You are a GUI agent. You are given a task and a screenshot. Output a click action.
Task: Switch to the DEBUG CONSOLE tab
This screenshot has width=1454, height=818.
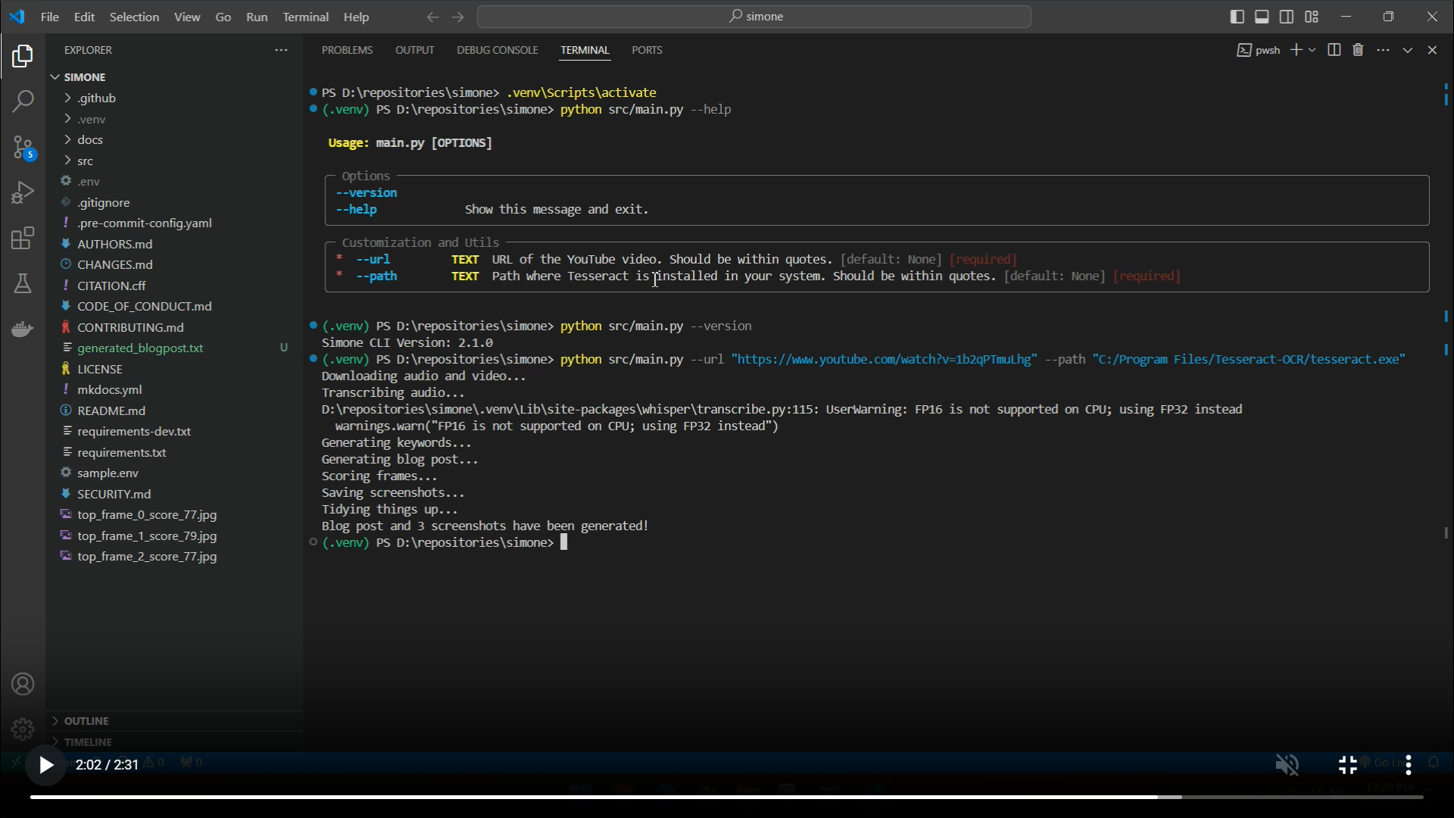(x=497, y=50)
